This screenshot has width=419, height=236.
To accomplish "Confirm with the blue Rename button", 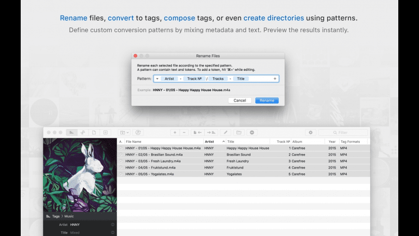I will click(x=267, y=101).
